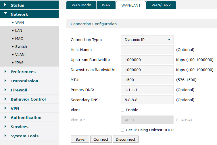Screen dimensions: 217x145
Task: Click the Primary DNS input field
Action: click(x=147, y=90)
